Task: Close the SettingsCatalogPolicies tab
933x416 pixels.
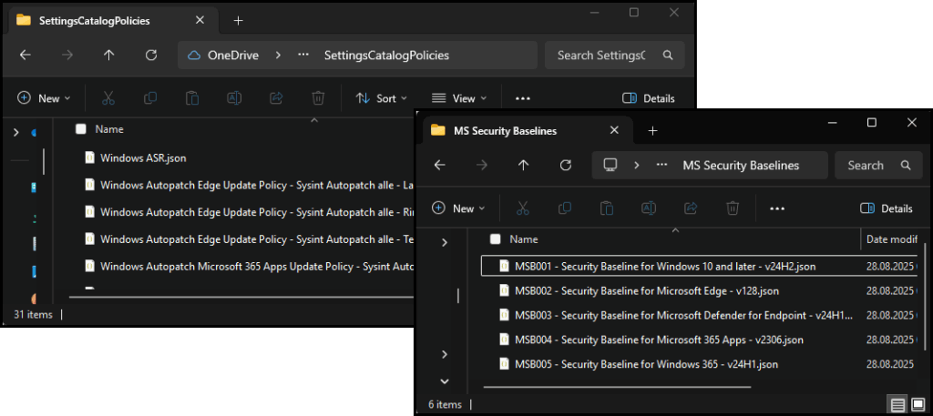Action: [x=200, y=20]
